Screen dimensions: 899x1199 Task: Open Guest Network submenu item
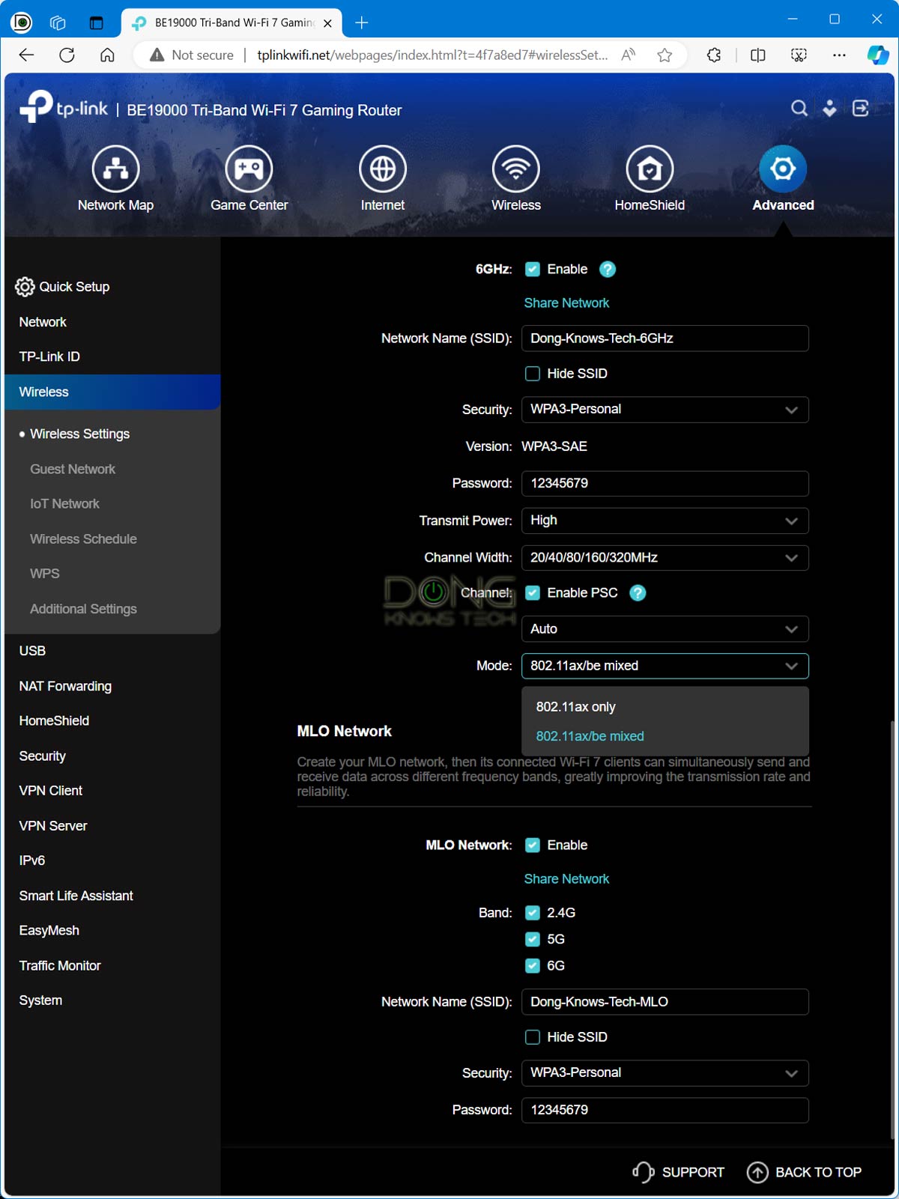(x=73, y=470)
